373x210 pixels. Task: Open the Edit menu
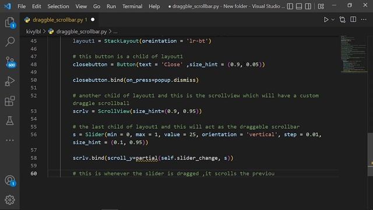[x=36, y=6]
